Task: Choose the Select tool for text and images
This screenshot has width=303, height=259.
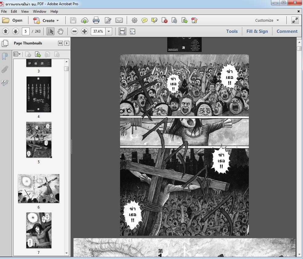Action: 50,31
